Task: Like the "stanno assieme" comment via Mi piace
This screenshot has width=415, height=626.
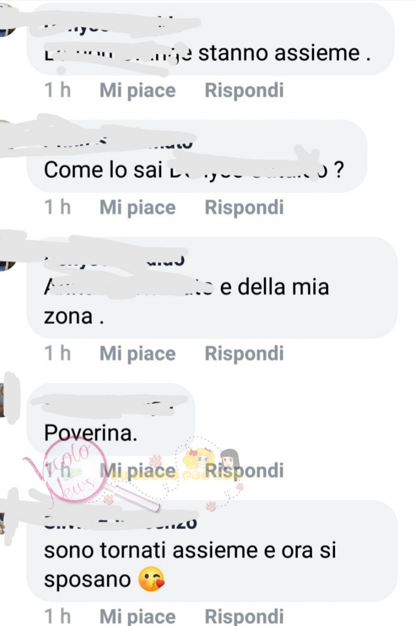Action: [138, 91]
